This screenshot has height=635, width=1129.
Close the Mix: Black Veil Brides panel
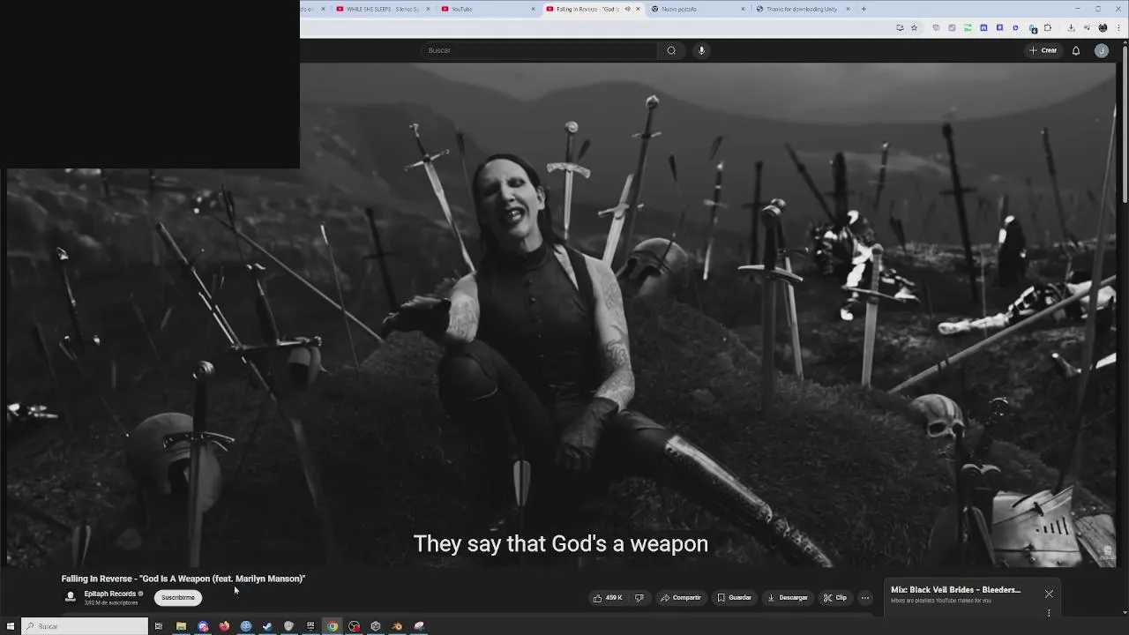click(1049, 594)
